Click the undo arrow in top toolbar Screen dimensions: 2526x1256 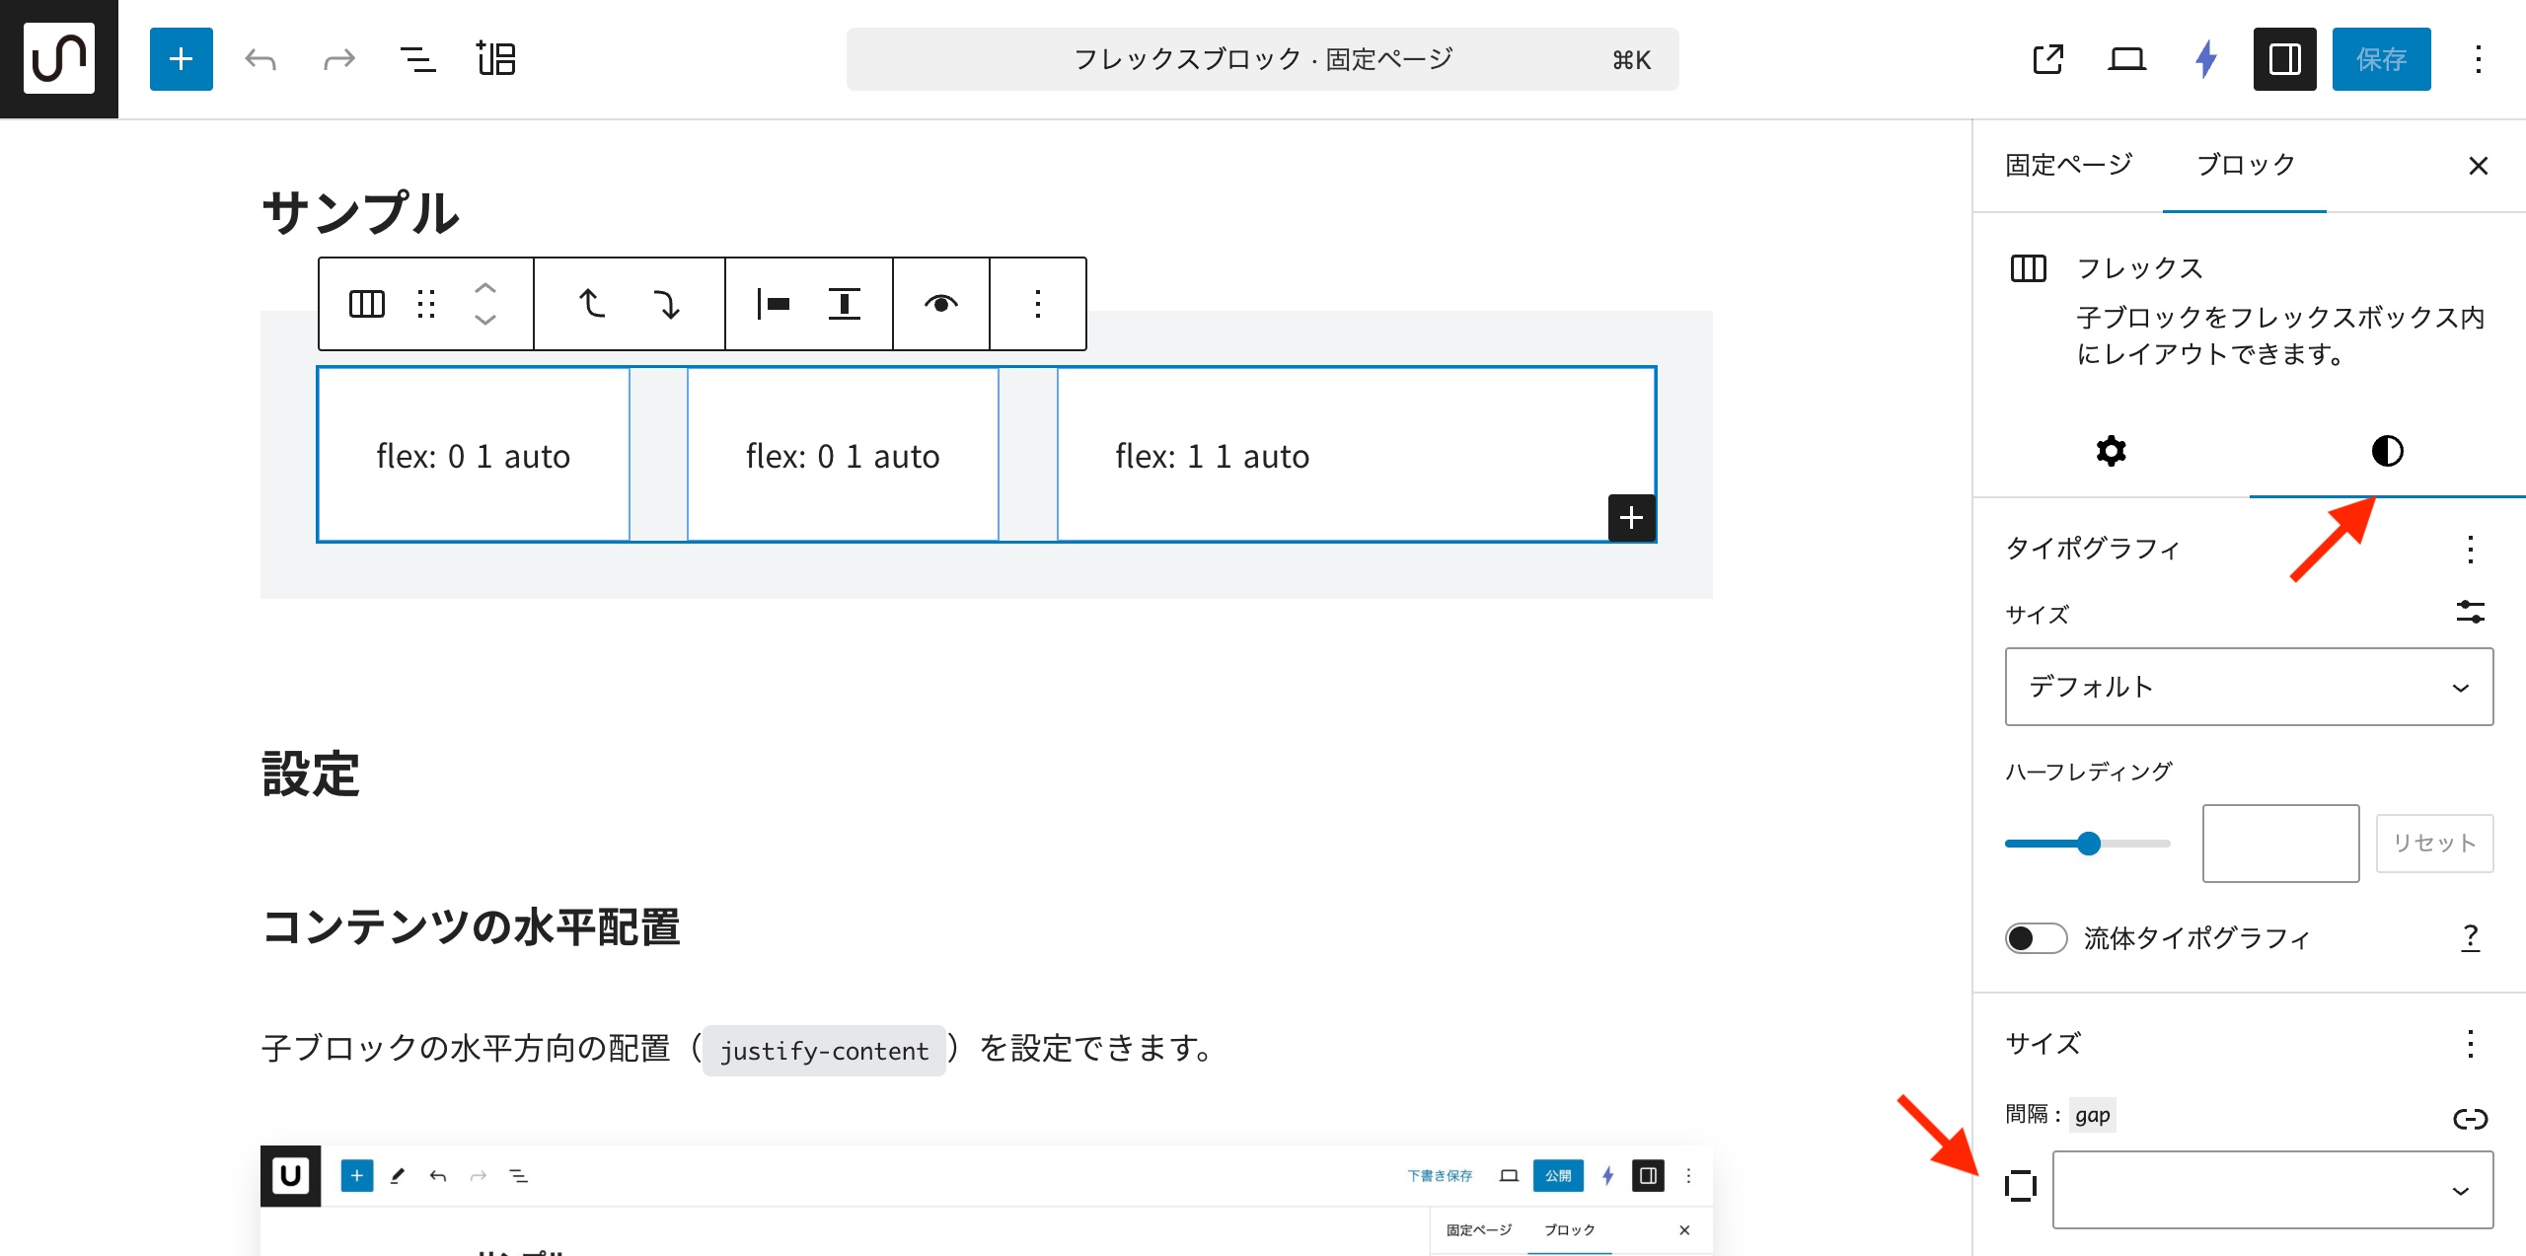260,59
